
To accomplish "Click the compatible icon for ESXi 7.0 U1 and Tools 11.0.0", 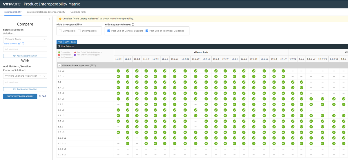I will pyautogui.click(x=165, y=76).
